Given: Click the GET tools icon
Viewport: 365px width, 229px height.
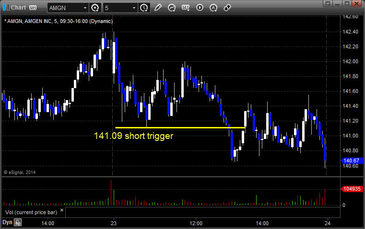Looking at the screenshot, I should (x=186, y=8).
